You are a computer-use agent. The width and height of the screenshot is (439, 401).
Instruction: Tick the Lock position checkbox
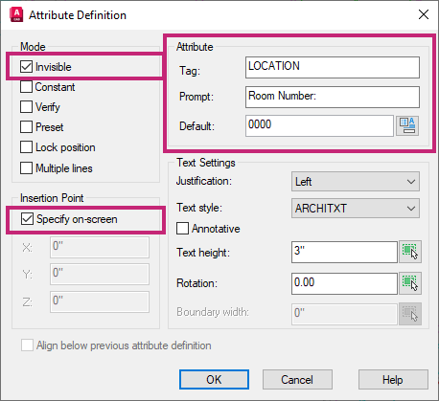pos(26,147)
